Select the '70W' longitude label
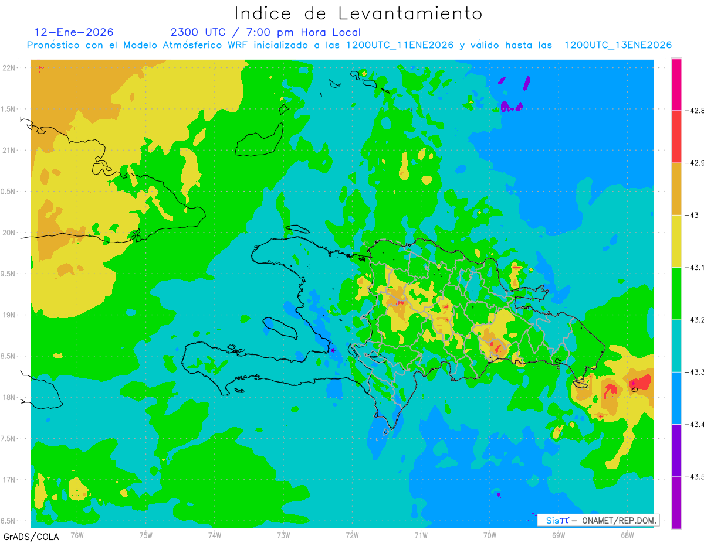Screen dimensions: 704x543 pos(489,535)
